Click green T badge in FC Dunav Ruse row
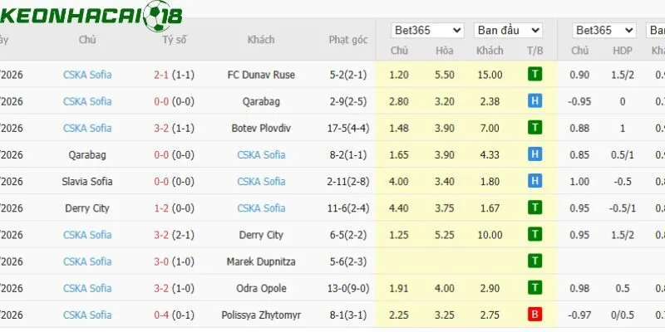The height and width of the screenshot is (332, 665). [x=534, y=75]
